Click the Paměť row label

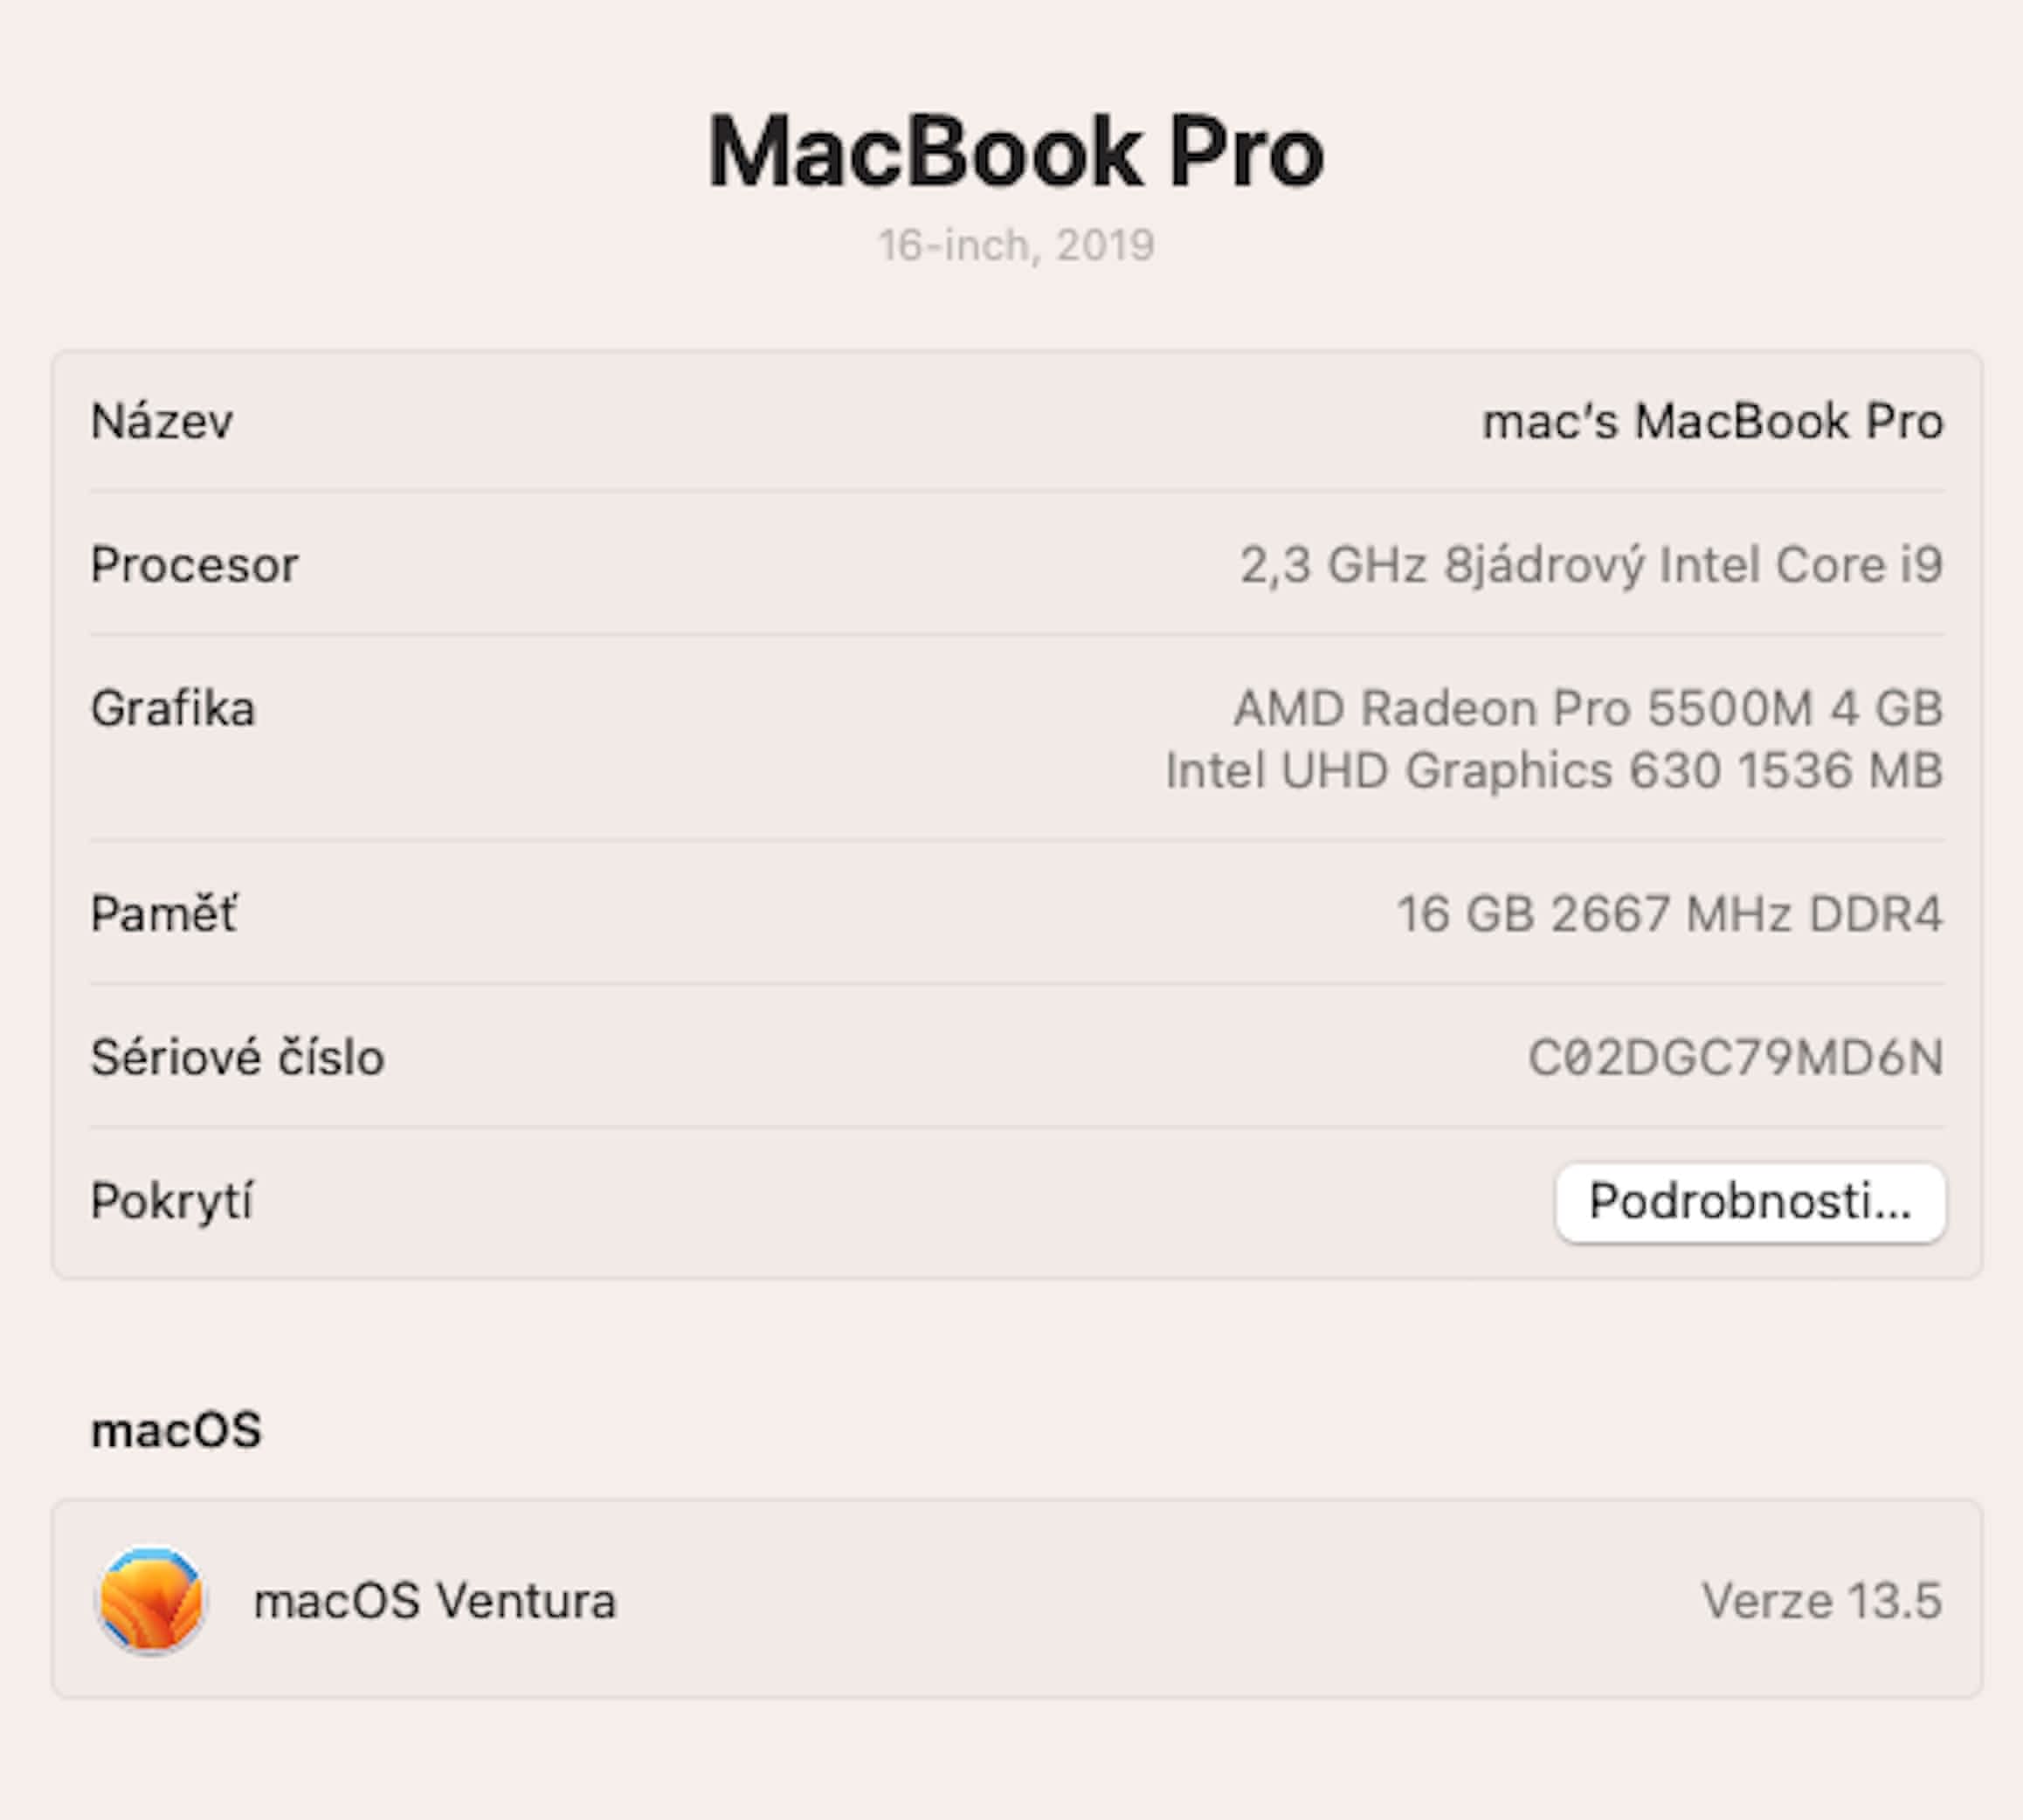click(x=164, y=914)
